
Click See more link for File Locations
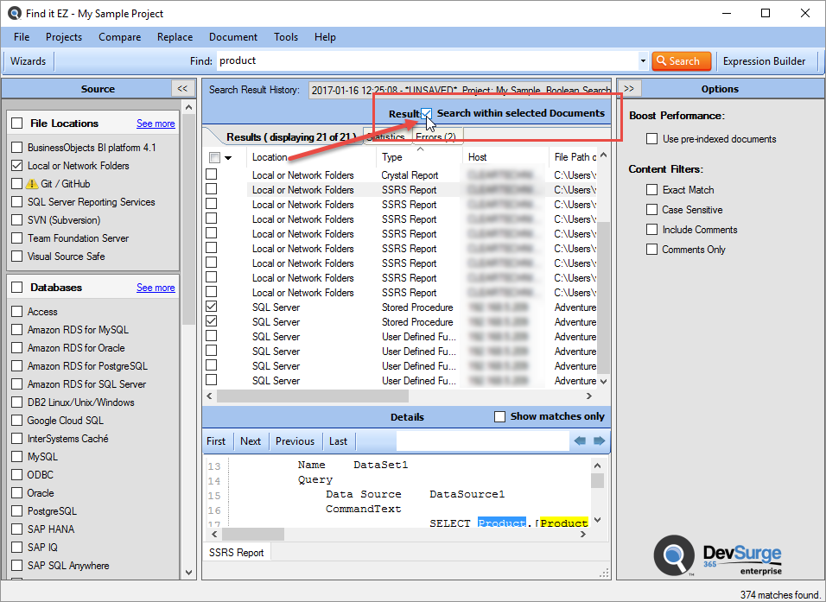[x=156, y=124]
